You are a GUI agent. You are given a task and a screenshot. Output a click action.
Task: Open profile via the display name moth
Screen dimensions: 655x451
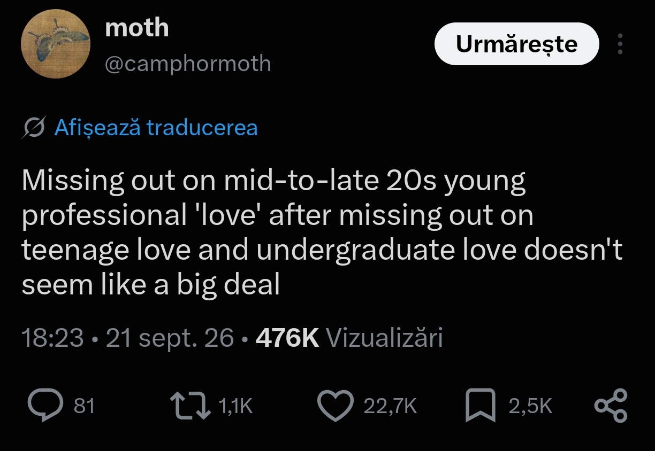click(137, 27)
